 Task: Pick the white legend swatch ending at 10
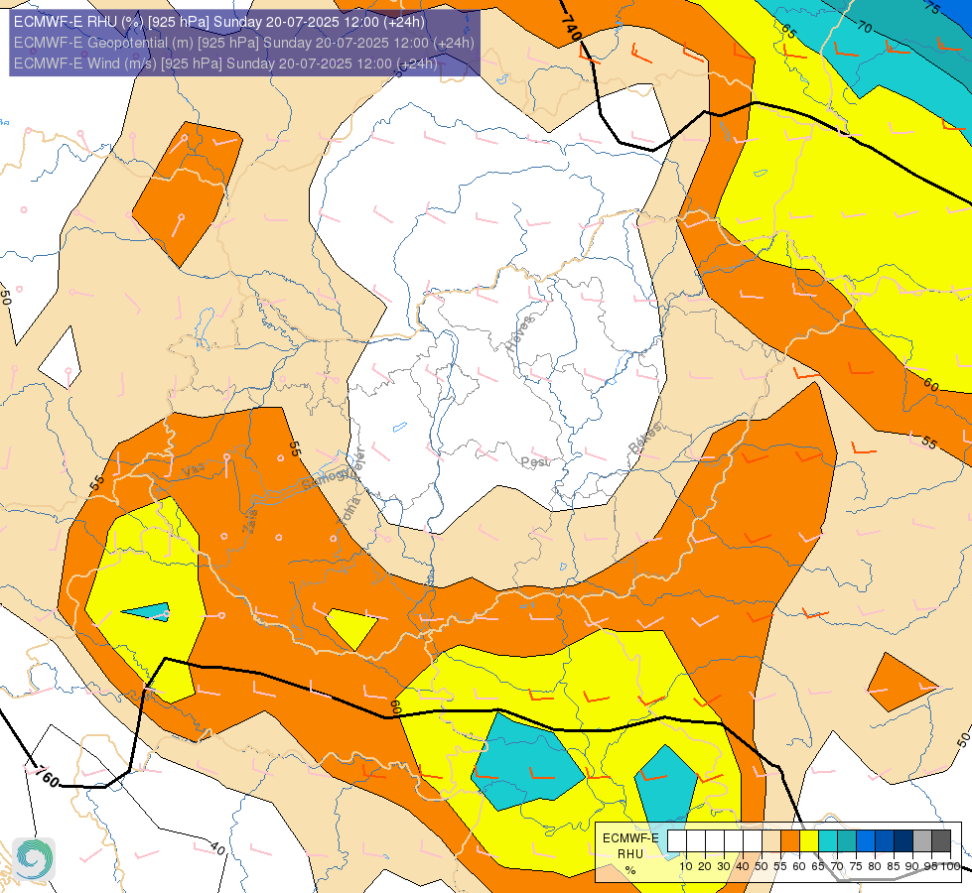pos(677,840)
